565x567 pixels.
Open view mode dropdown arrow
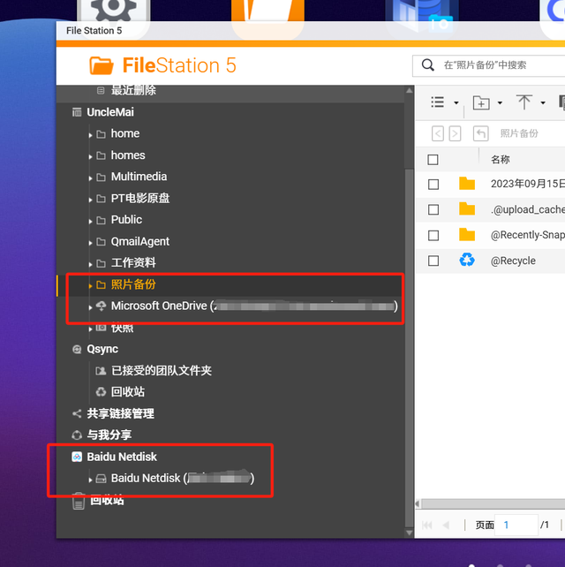pyautogui.click(x=456, y=103)
